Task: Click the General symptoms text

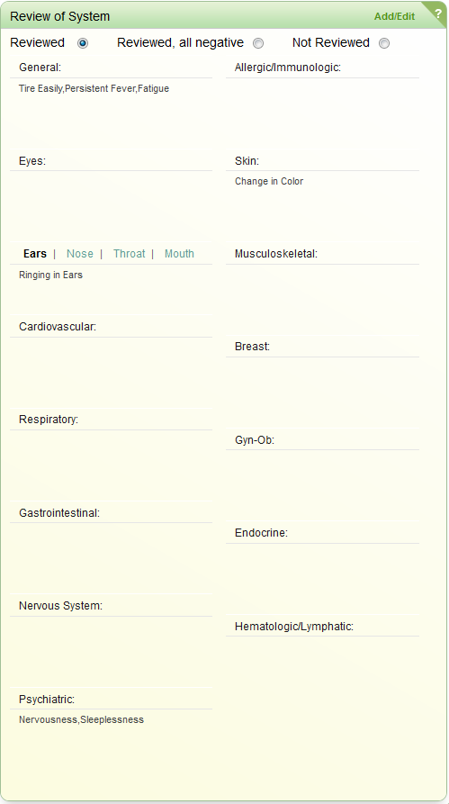Action: [x=94, y=89]
